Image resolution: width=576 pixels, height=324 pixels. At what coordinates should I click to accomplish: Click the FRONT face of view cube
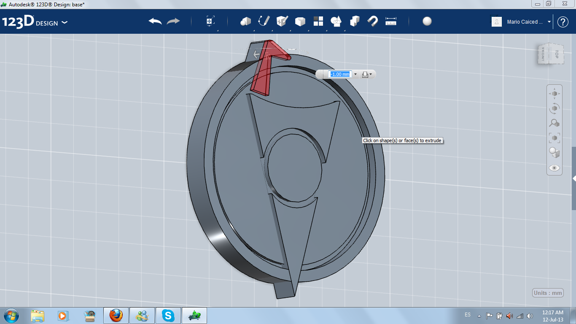tap(544, 54)
